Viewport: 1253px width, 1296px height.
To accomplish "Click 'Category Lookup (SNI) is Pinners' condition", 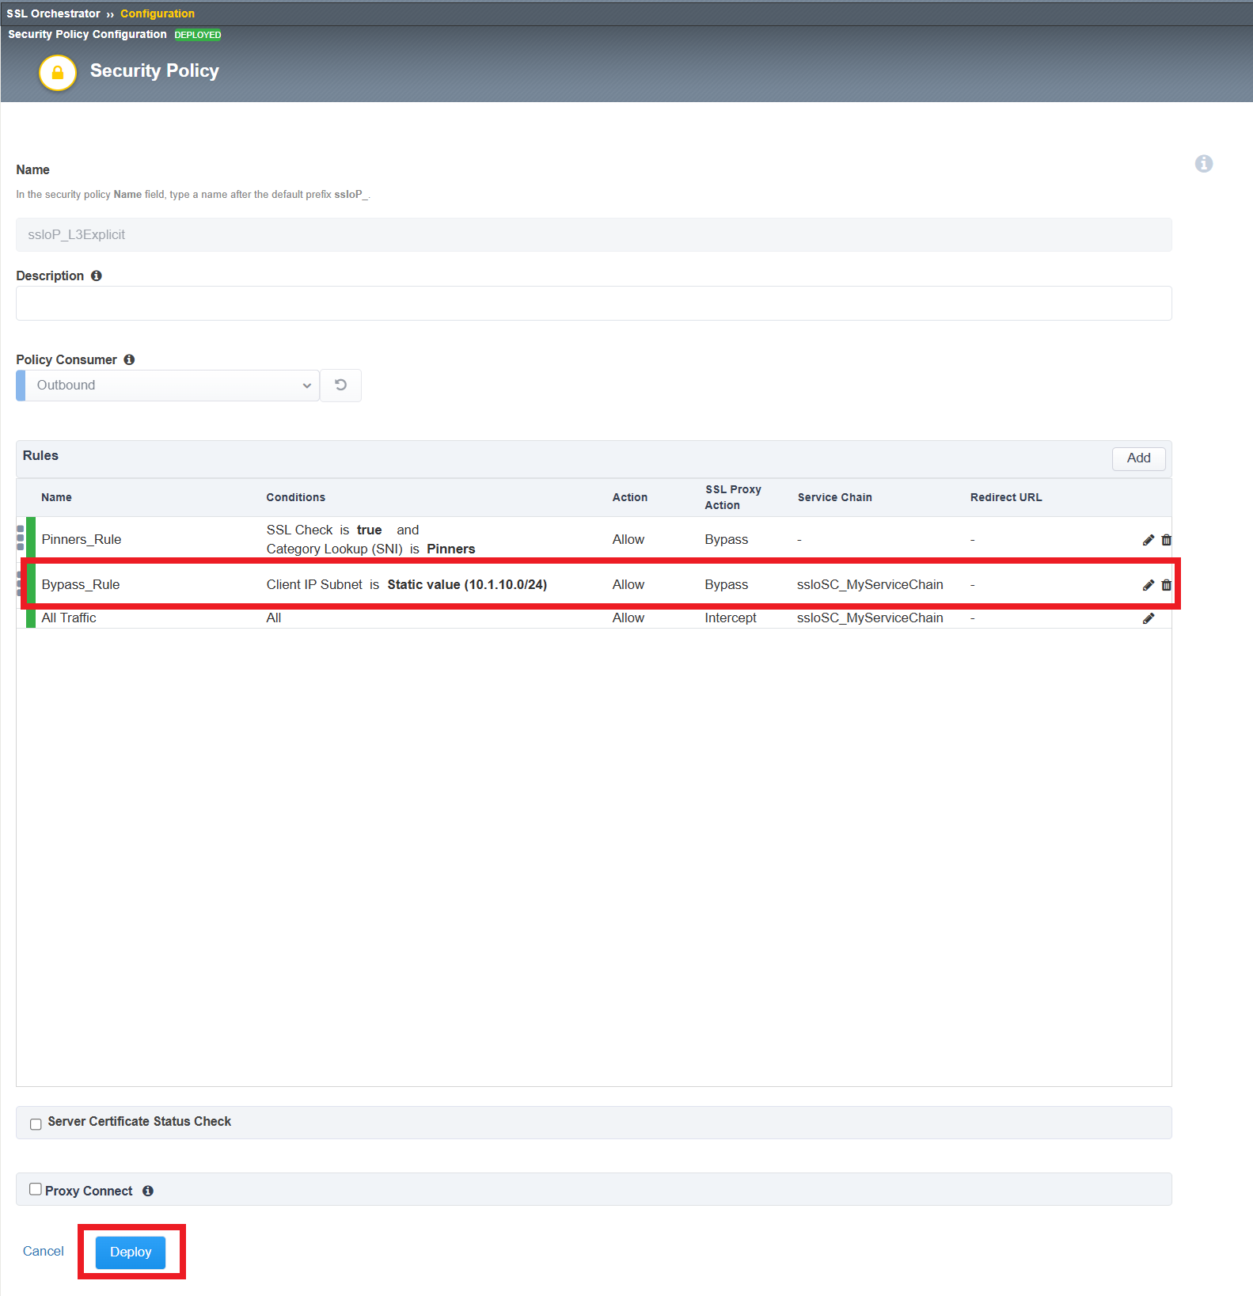I will [370, 549].
